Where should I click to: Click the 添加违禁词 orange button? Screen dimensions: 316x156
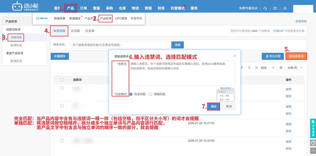pyautogui.click(x=296, y=56)
